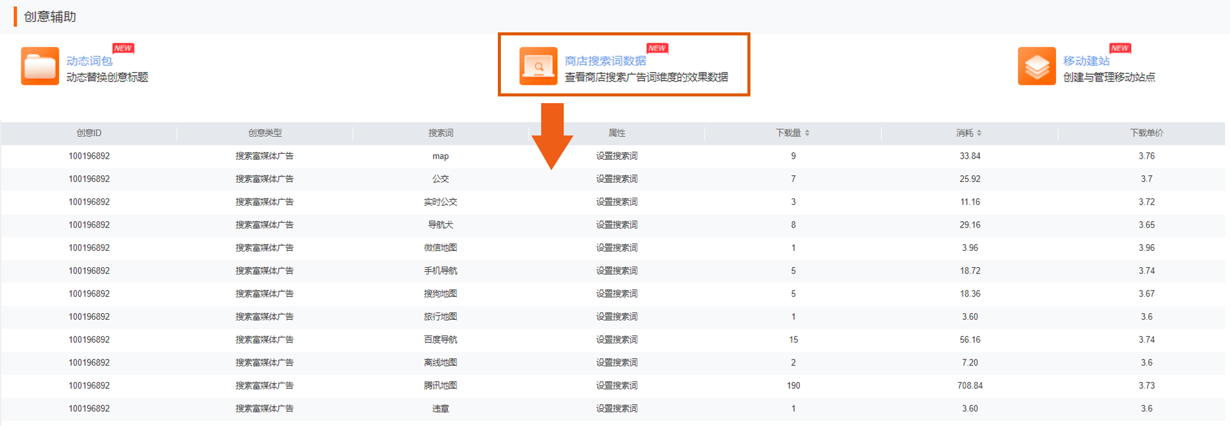Open the 移动建站 link
This screenshot has width=1230, height=426.
1086,61
